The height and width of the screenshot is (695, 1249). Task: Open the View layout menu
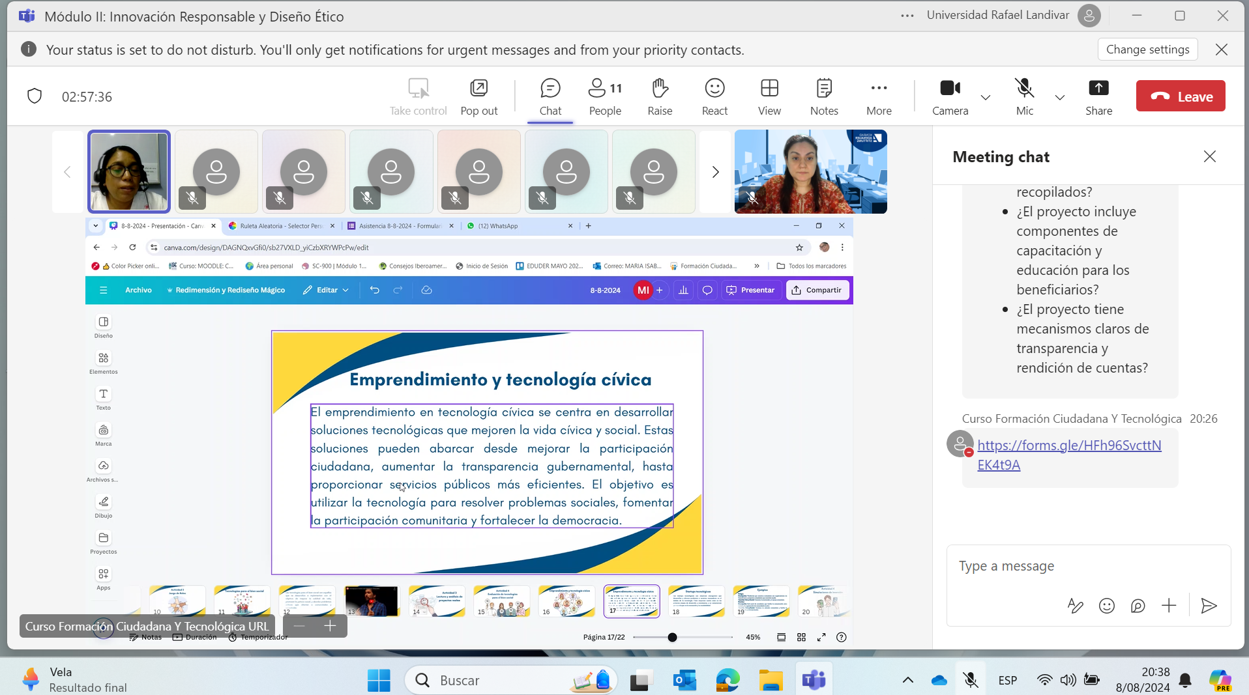pyautogui.click(x=769, y=96)
